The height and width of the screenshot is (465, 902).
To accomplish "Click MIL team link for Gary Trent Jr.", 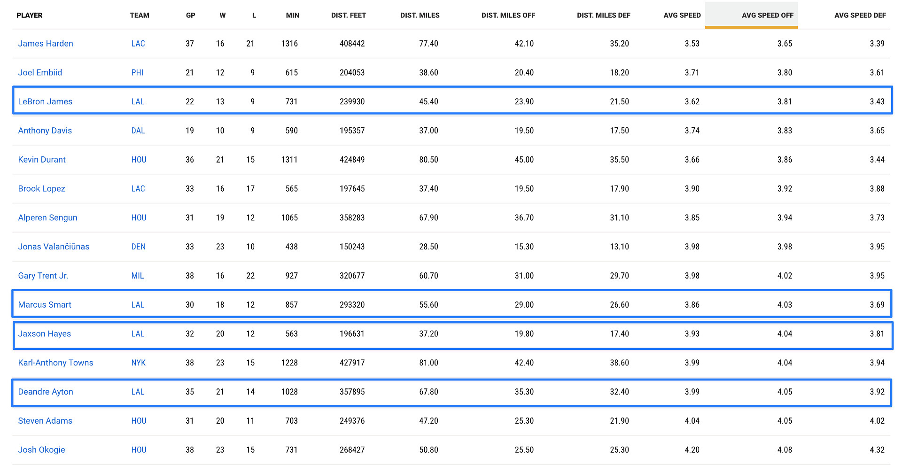I will [138, 276].
